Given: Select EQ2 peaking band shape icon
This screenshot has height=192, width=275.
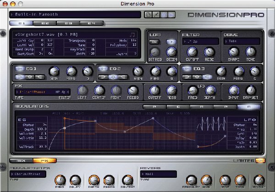Looking at the screenshot, I should pyautogui.click(x=113, y=77).
